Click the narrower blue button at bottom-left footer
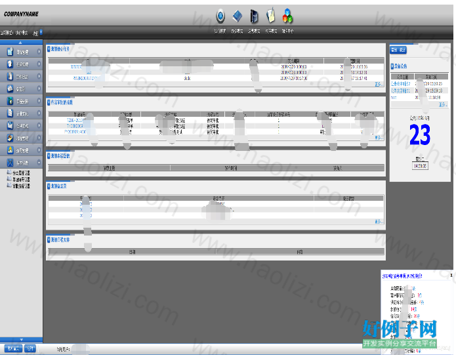 30,348
